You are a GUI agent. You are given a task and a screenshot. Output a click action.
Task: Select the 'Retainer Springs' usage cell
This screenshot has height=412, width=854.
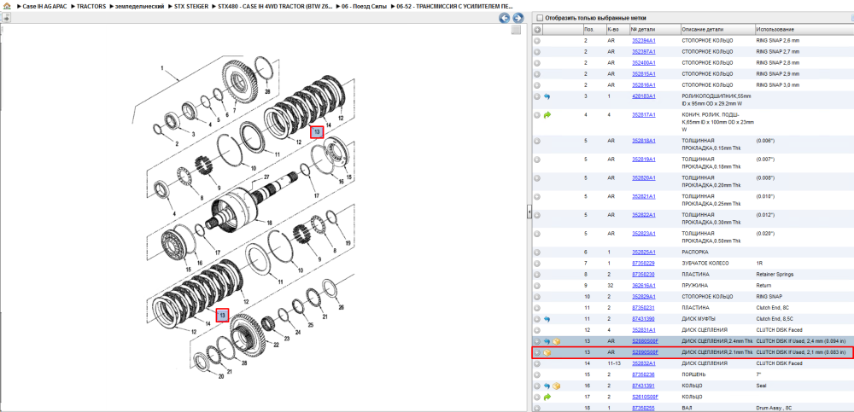[775, 275]
